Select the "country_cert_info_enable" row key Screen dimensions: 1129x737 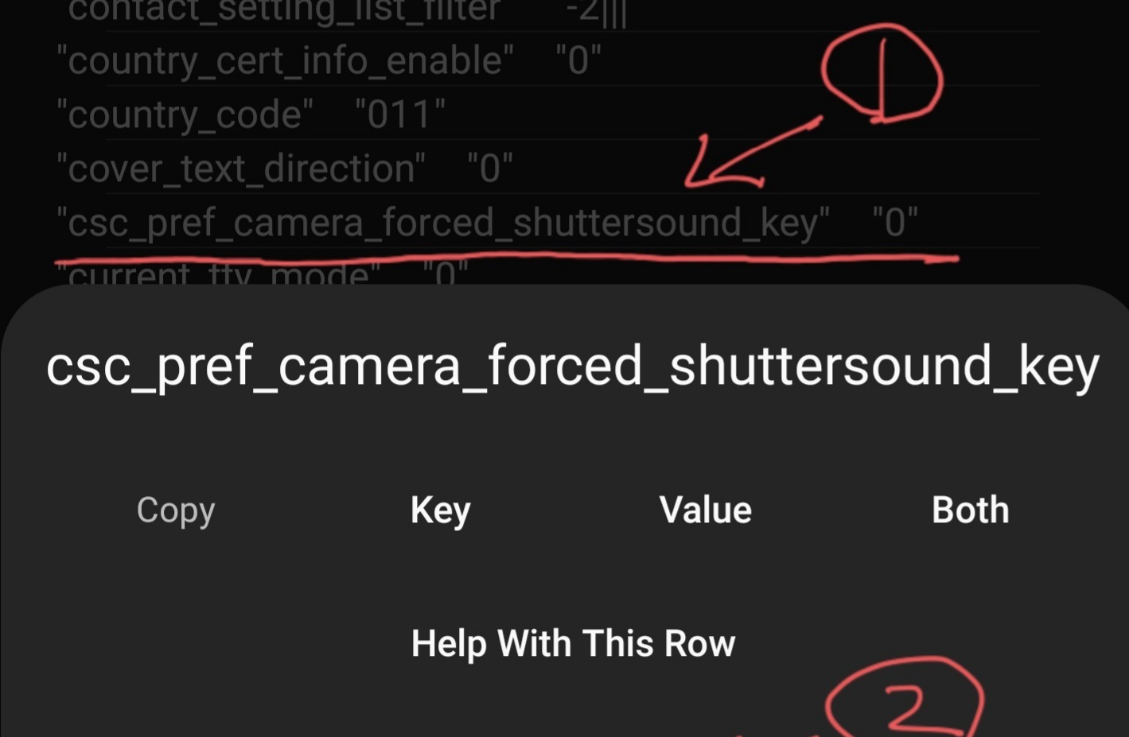click(x=285, y=60)
